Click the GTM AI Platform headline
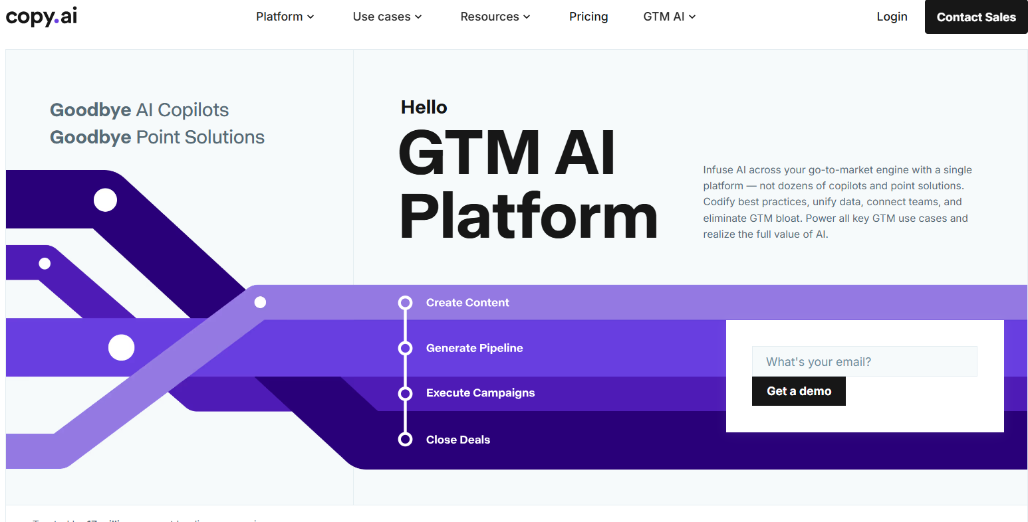1028x522 pixels. click(528, 185)
